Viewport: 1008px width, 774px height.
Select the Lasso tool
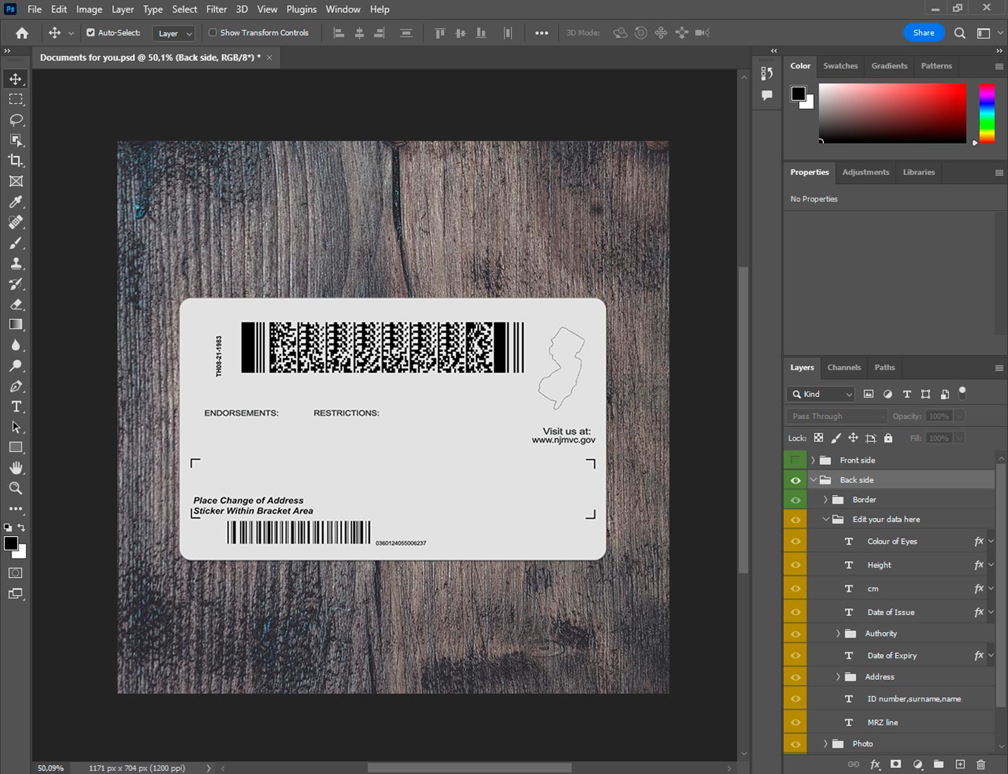[x=16, y=120]
